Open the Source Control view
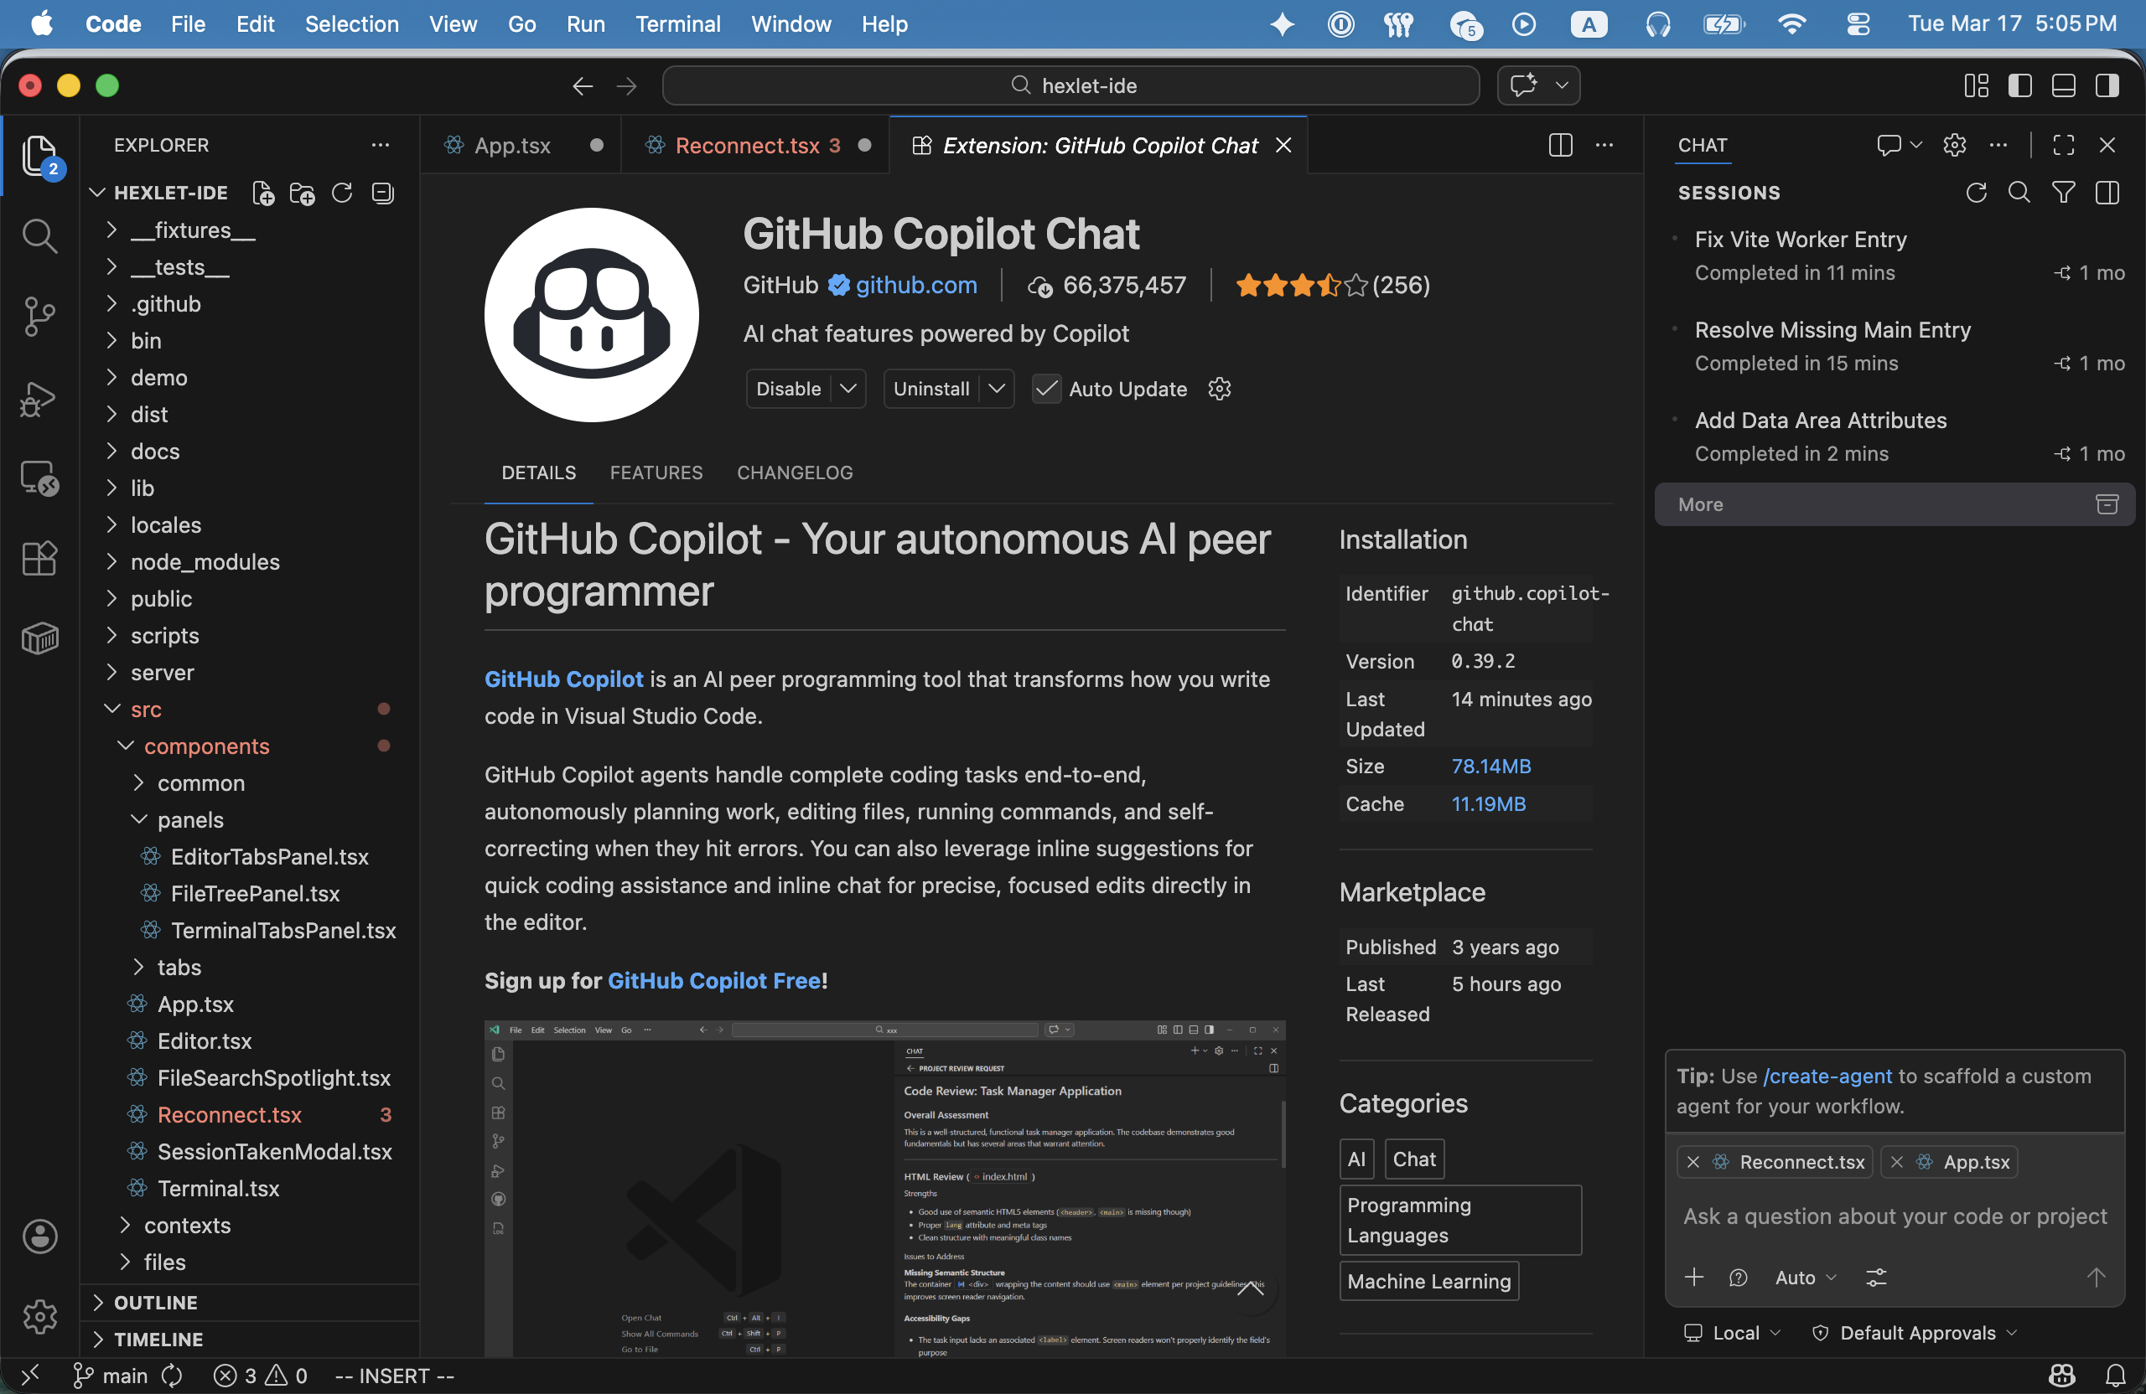This screenshot has height=1394, width=2146. click(x=39, y=315)
